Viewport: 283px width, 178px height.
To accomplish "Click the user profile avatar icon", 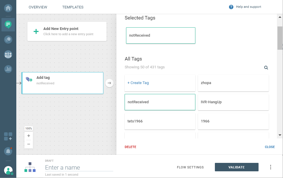I will click(8, 170).
